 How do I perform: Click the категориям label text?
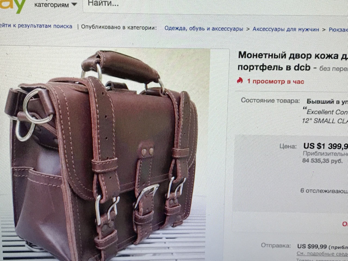(x=51, y=5)
